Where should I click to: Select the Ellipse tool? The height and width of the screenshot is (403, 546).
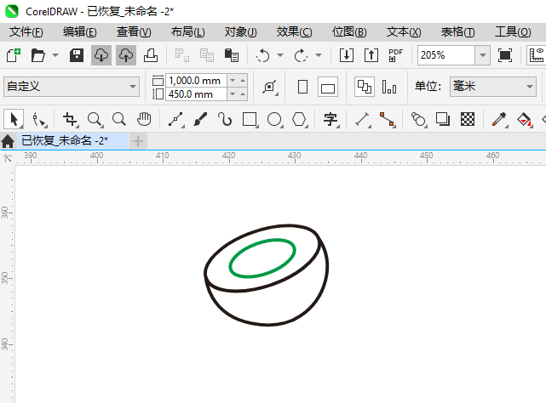coord(274,119)
